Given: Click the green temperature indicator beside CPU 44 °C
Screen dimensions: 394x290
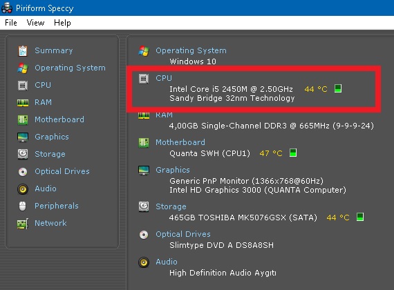Looking at the screenshot, I should (x=338, y=88).
